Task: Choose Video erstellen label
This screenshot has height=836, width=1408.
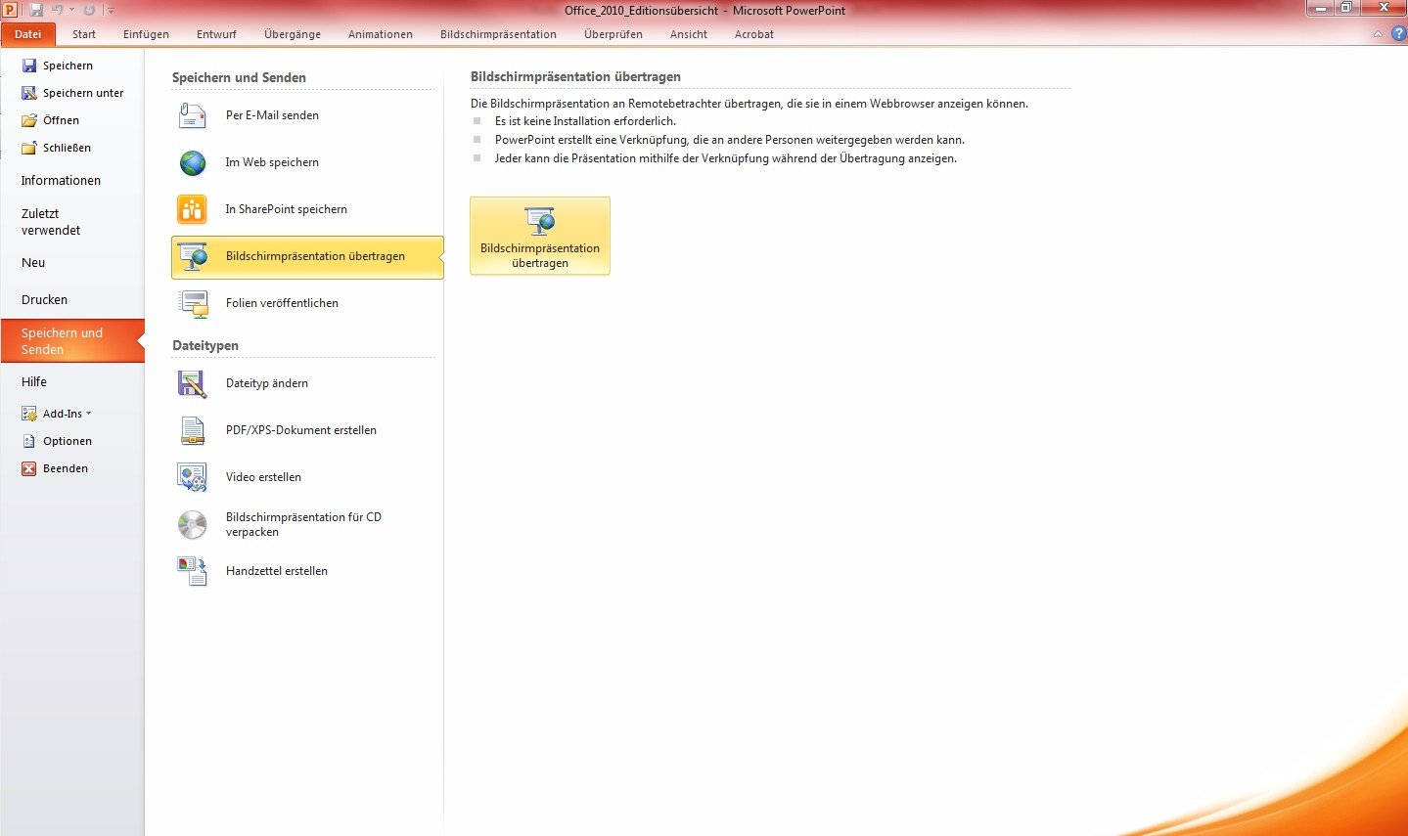Action: click(x=263, y=477)
